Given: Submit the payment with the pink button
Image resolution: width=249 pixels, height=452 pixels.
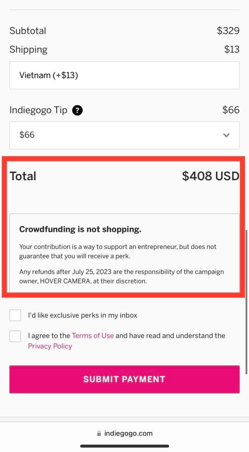Looking at the screenshot, I should point(124,379).
